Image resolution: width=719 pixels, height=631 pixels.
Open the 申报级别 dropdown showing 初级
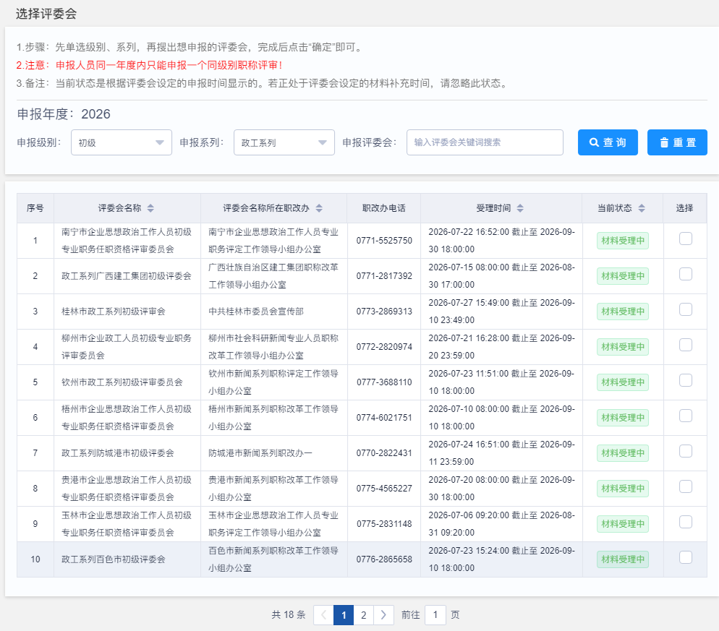[x=122, y=142]
